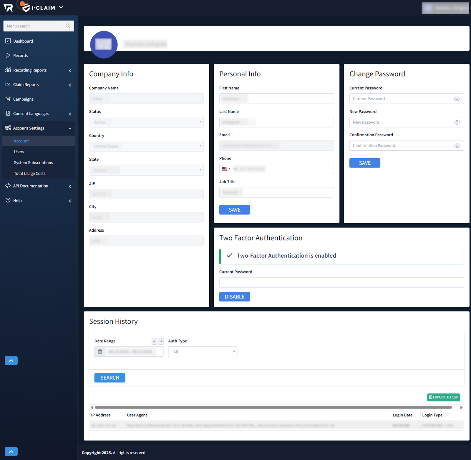The height and width of the screenshot is (460, 471).
Task: Click the DISABLE two-factor button
Action: (x=235, y=297)
